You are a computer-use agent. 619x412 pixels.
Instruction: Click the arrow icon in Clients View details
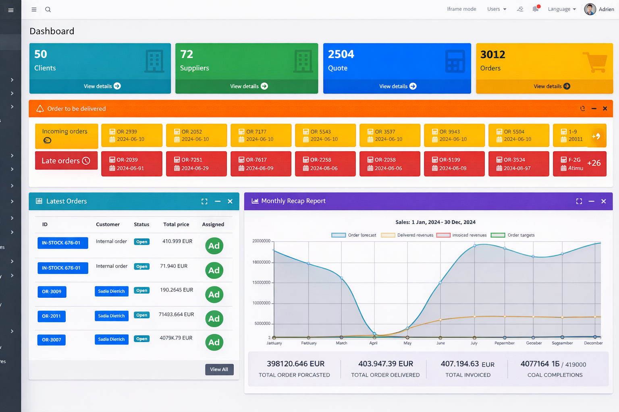point(117,86)
